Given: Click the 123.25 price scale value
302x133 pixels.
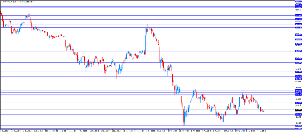Looking at the screenshot, I should tap(298, 10).
